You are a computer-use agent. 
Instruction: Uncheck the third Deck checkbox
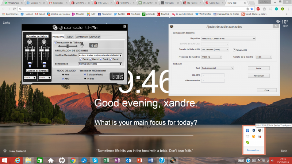[101, 59]
